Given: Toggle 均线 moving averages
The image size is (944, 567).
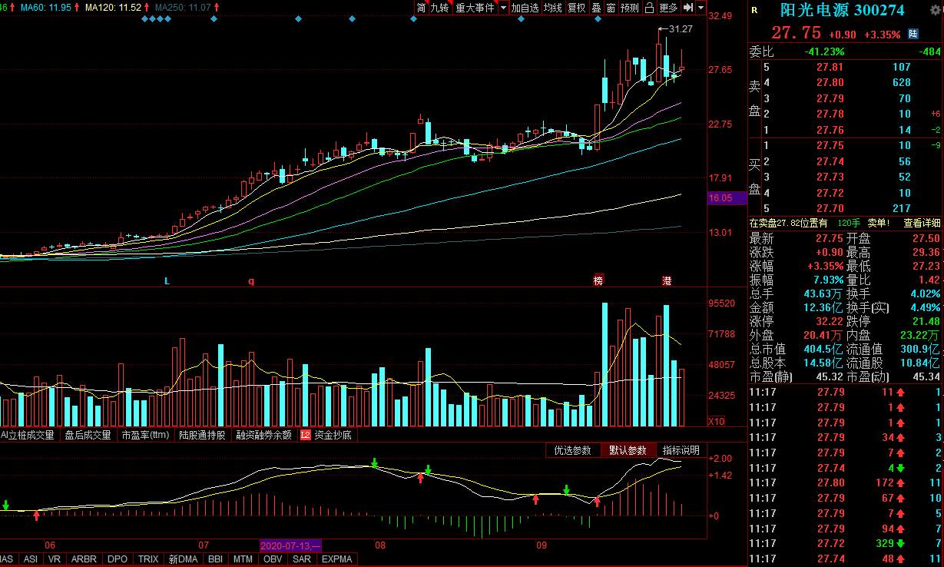Looking at the screenshot, I should coord(552,8).
